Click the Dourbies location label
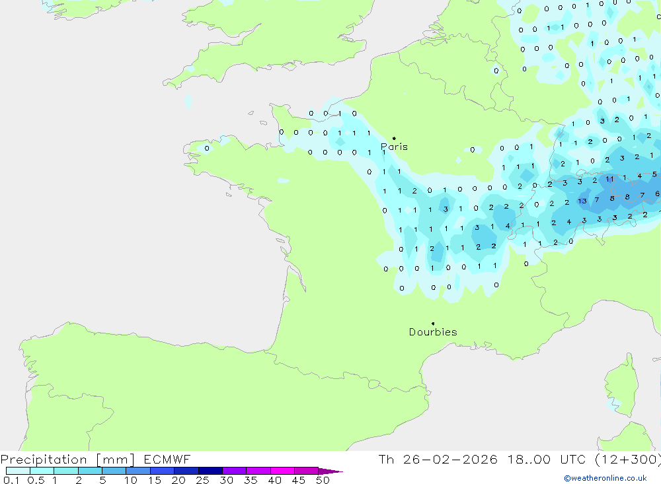This screenshot has width=661, height=484. 433,332
